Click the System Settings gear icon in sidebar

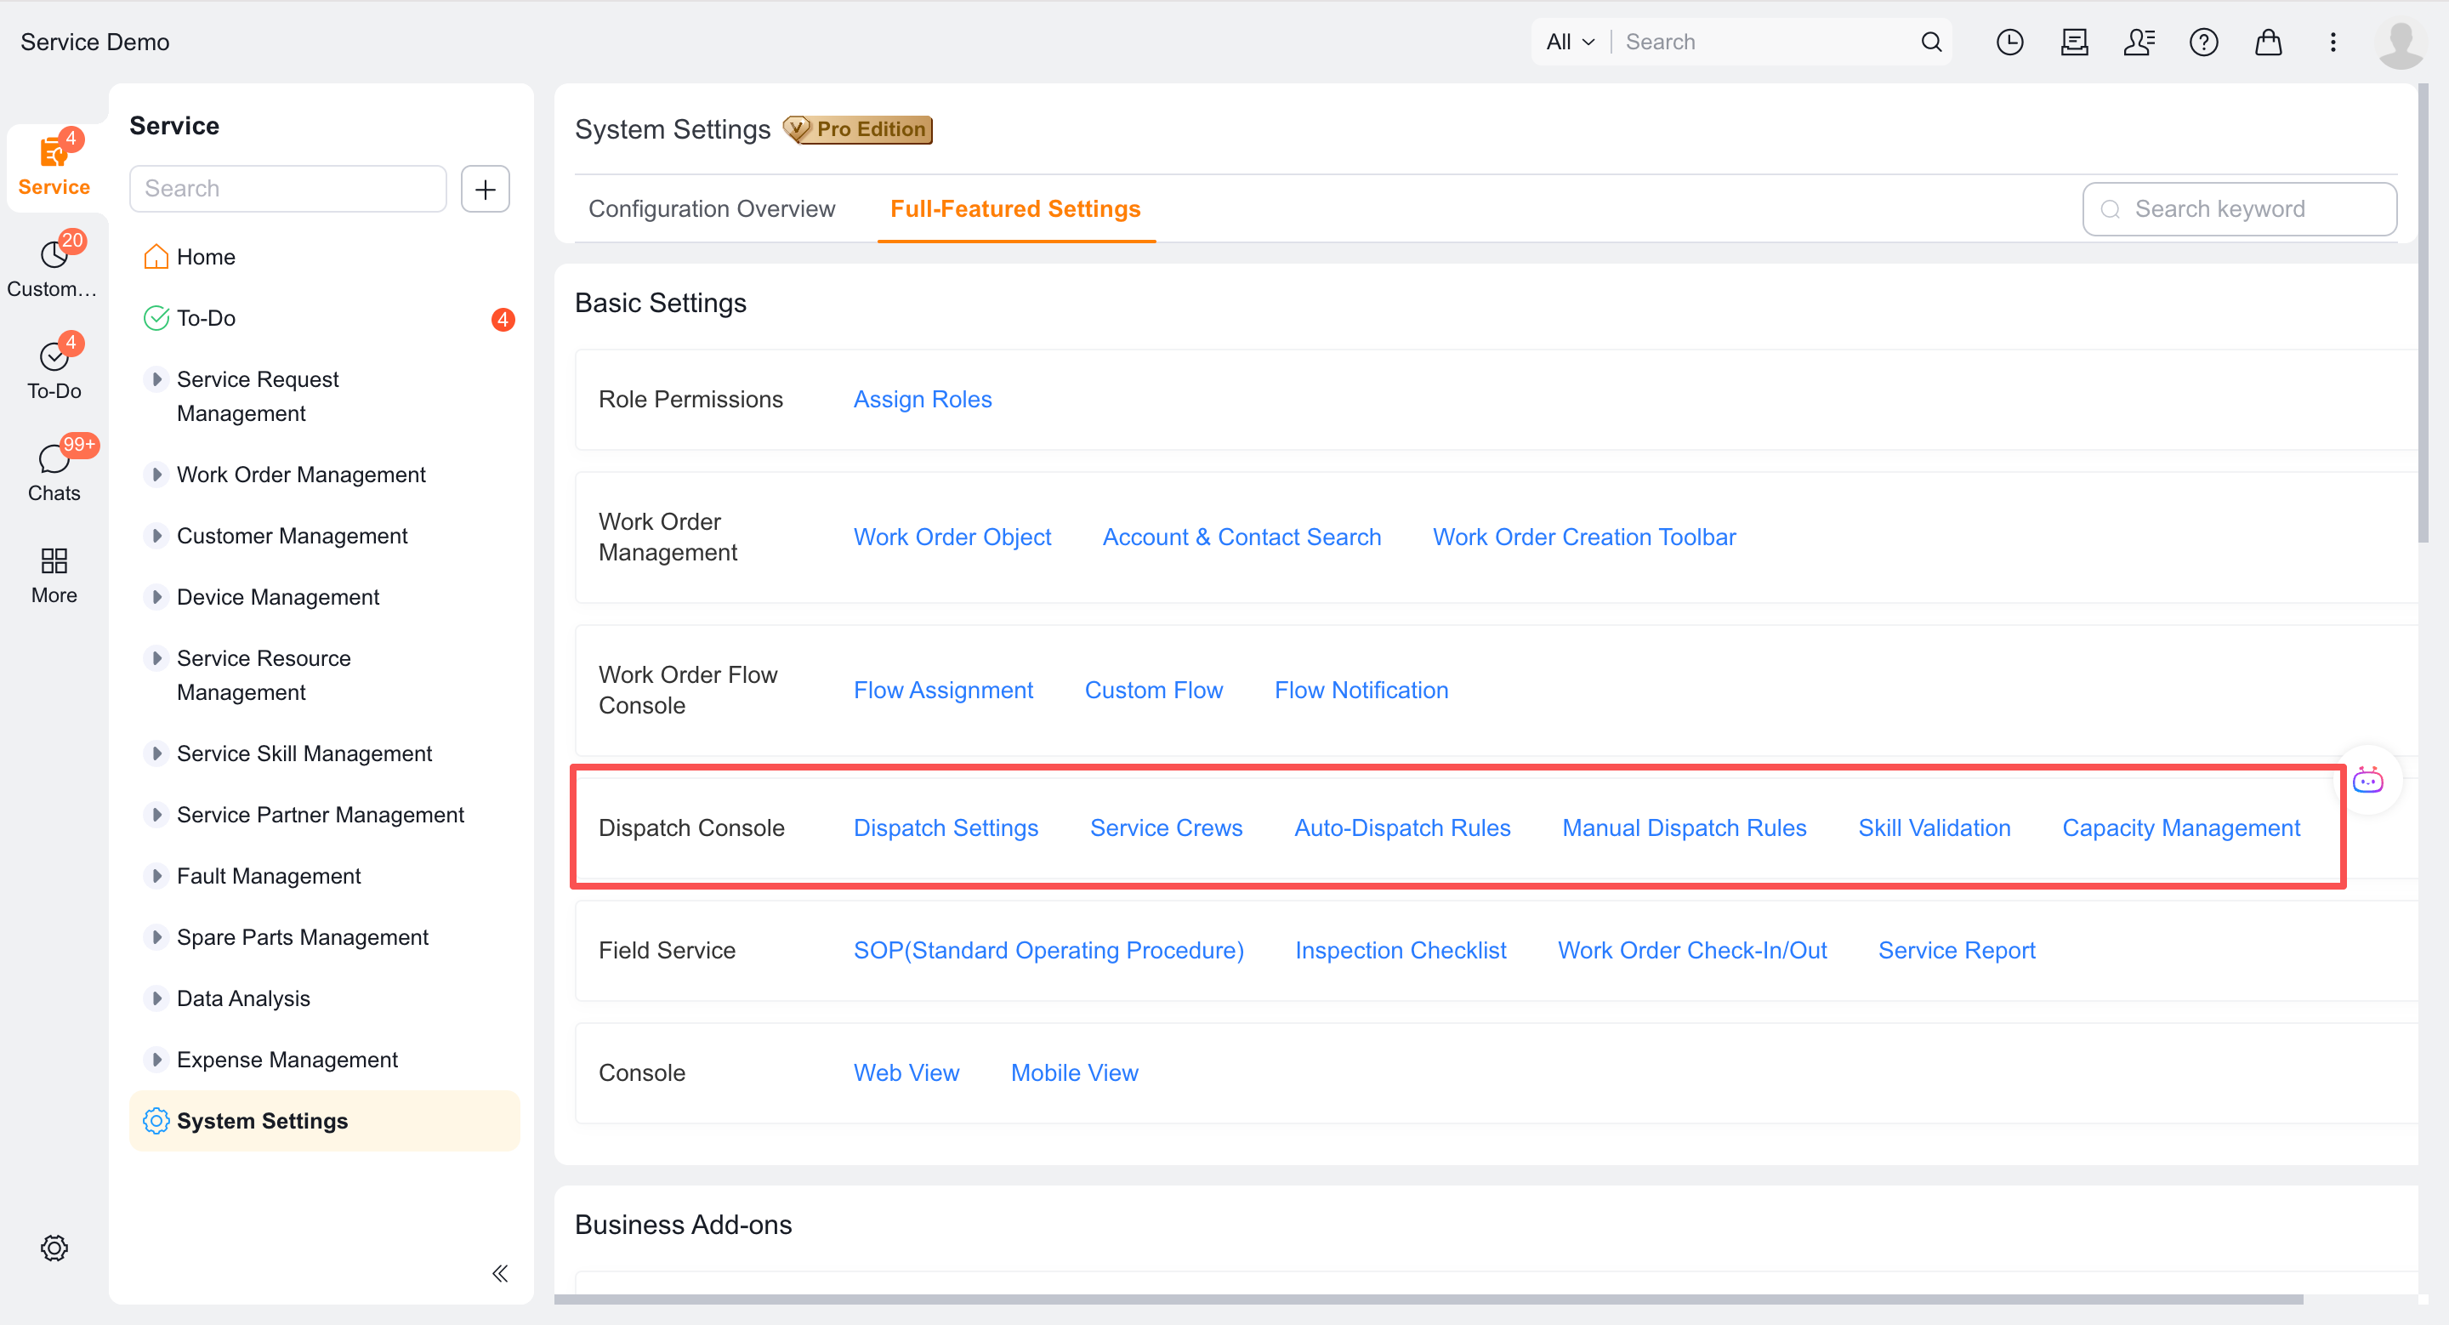156,1121
